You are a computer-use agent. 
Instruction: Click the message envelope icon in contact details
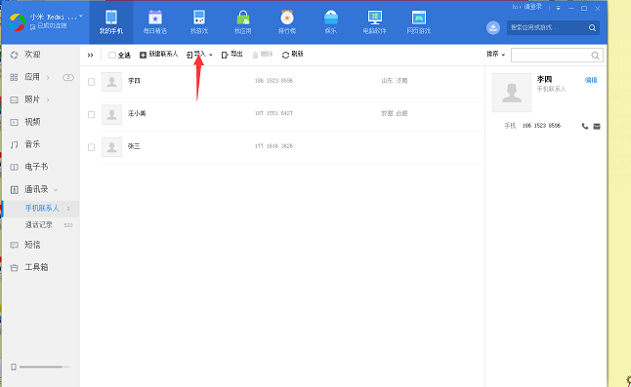[x=597, y=126]
